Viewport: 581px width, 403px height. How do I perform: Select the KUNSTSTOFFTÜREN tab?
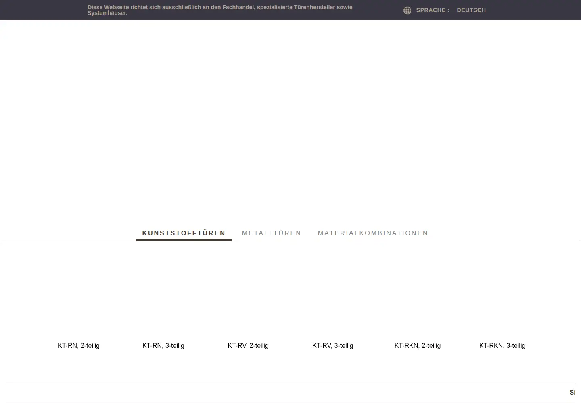184,233
